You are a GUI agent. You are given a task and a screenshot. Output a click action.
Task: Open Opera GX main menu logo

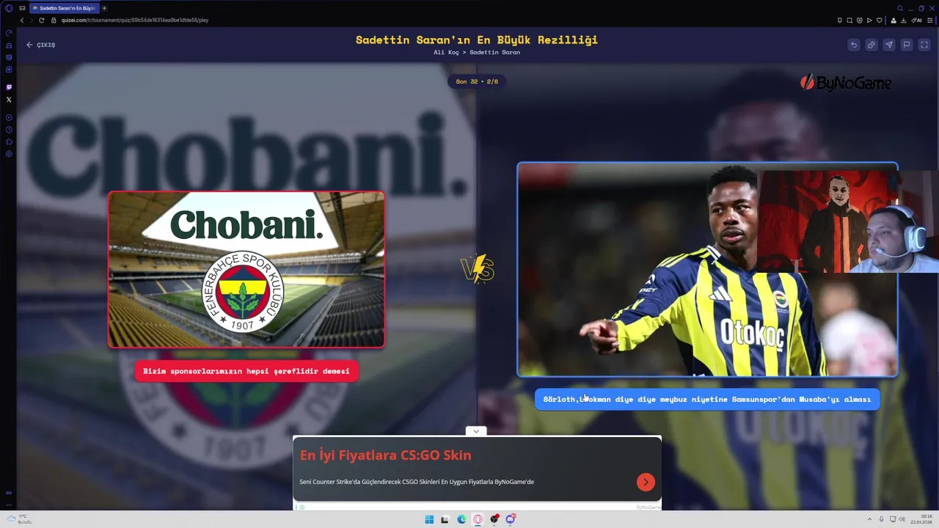pos(9,8)
